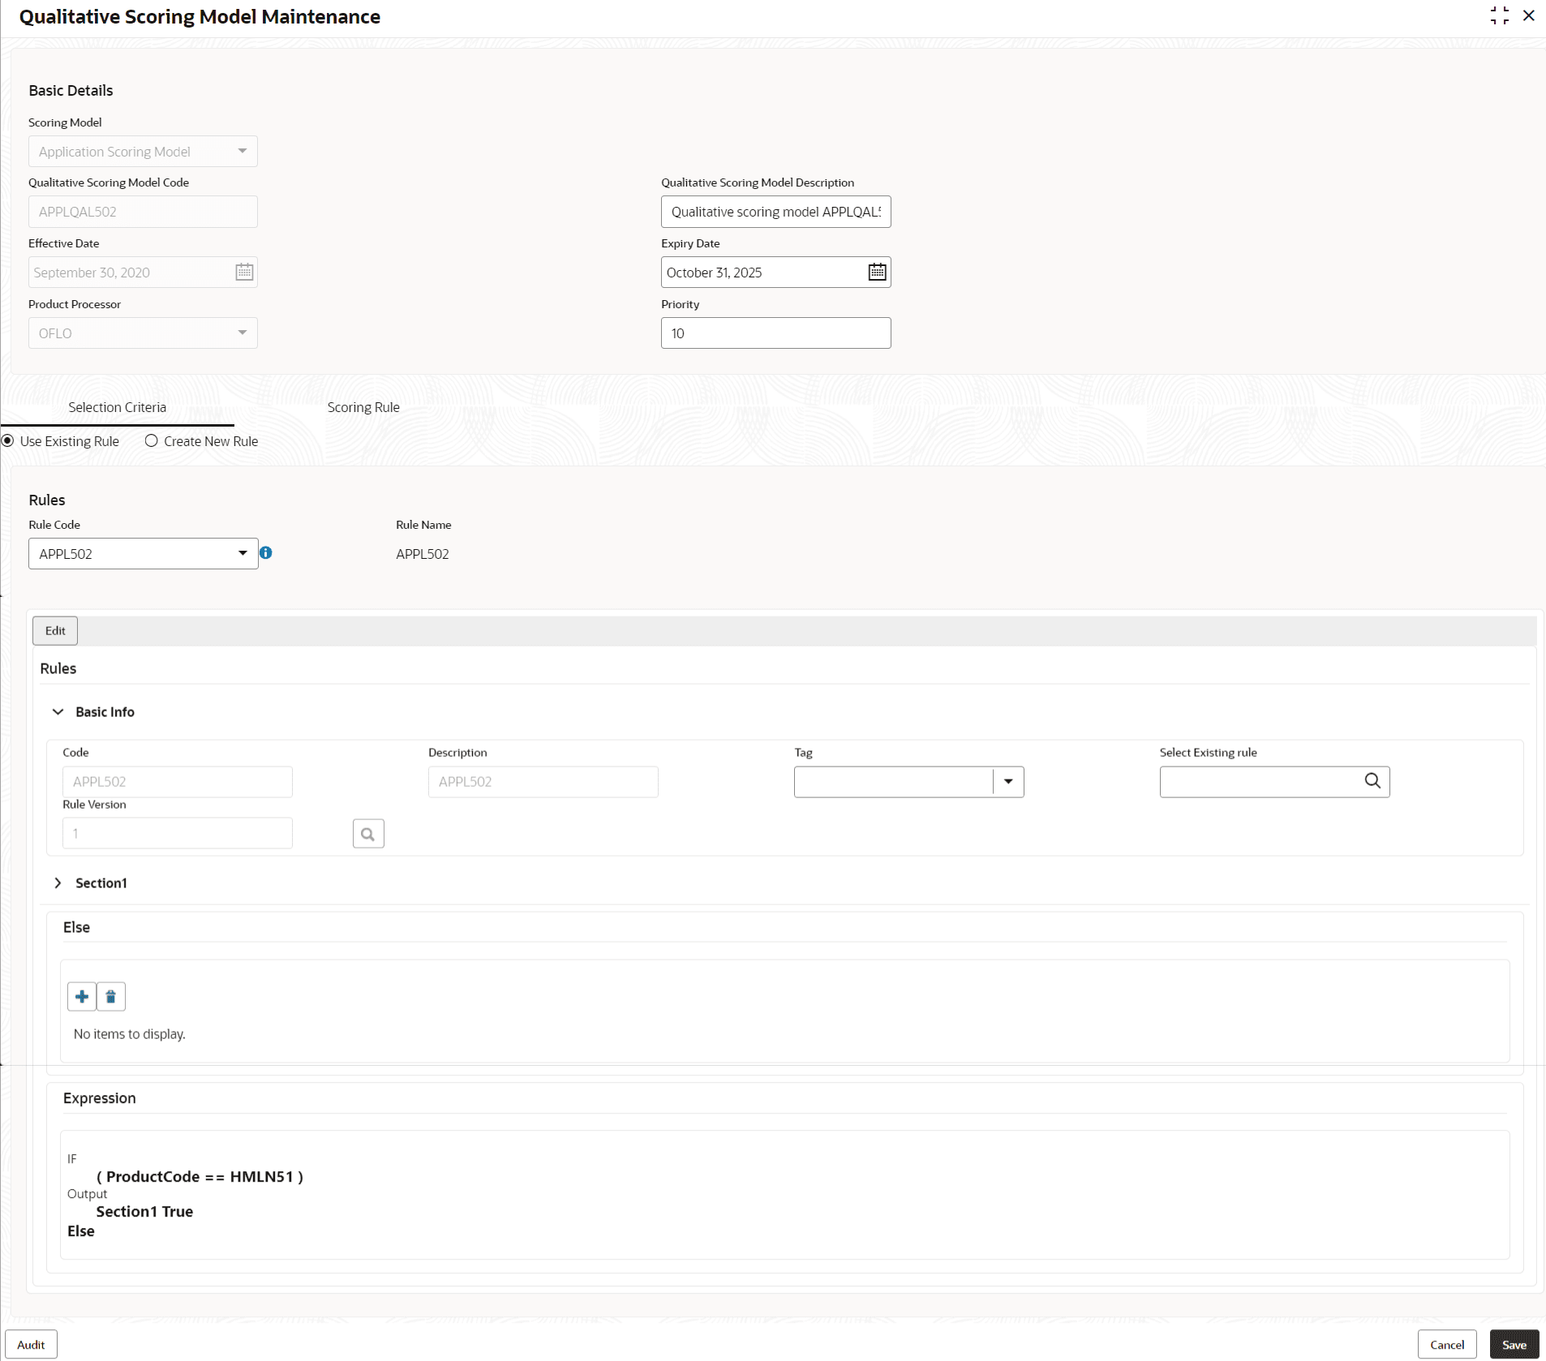1546x1361 pixels.
Task: Switch to the Selection Criteria tab
Action: [x=117, y=406]
